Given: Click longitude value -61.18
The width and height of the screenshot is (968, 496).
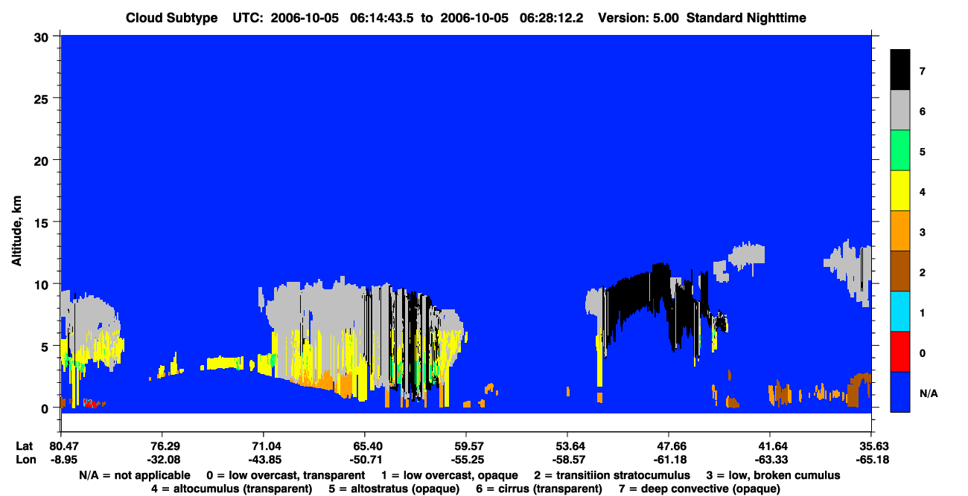Looking at the screenshot, I should pos(669,459).
